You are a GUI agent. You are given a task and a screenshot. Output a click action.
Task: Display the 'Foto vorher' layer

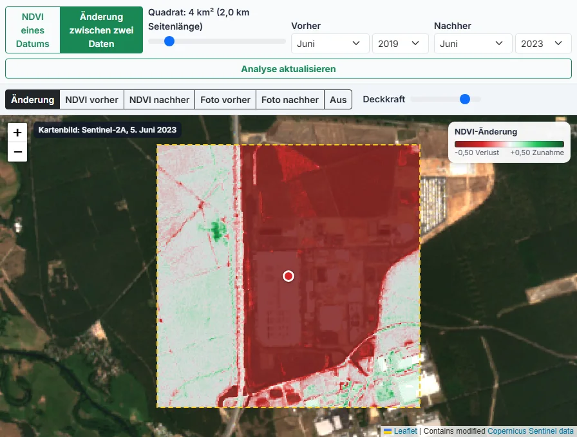point(225,100)
